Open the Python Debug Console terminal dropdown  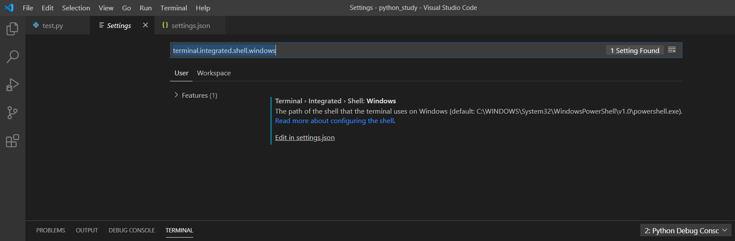(x=685, y=231)
